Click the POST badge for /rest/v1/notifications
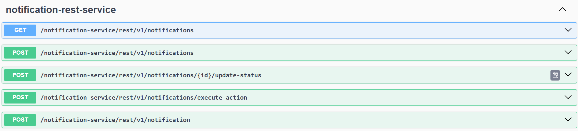Viewport: 578px width, 131px height. (20, 53)
